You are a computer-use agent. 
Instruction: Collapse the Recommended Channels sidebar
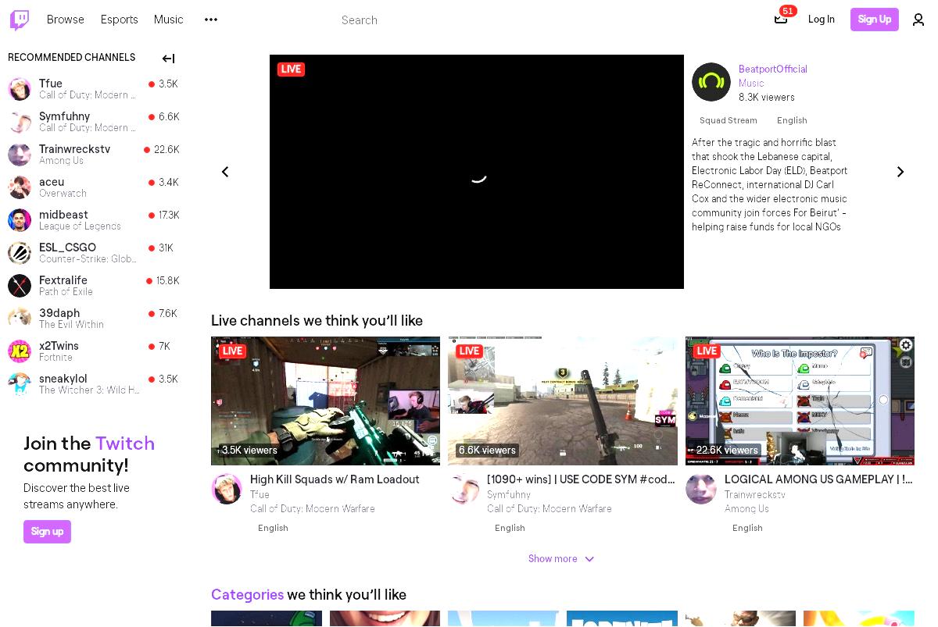168,59
